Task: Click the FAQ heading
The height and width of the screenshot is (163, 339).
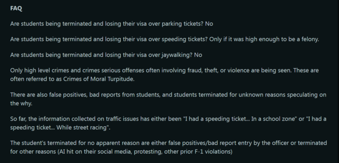Action: coord(16,8)
